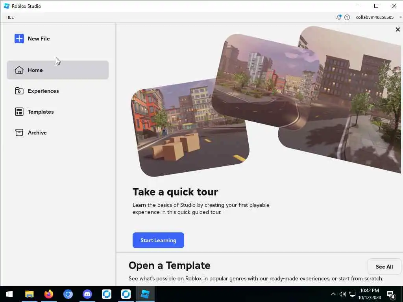The image size is (403, 302).
Task: Click the notifications bell icon
Action: pos(339,17)
